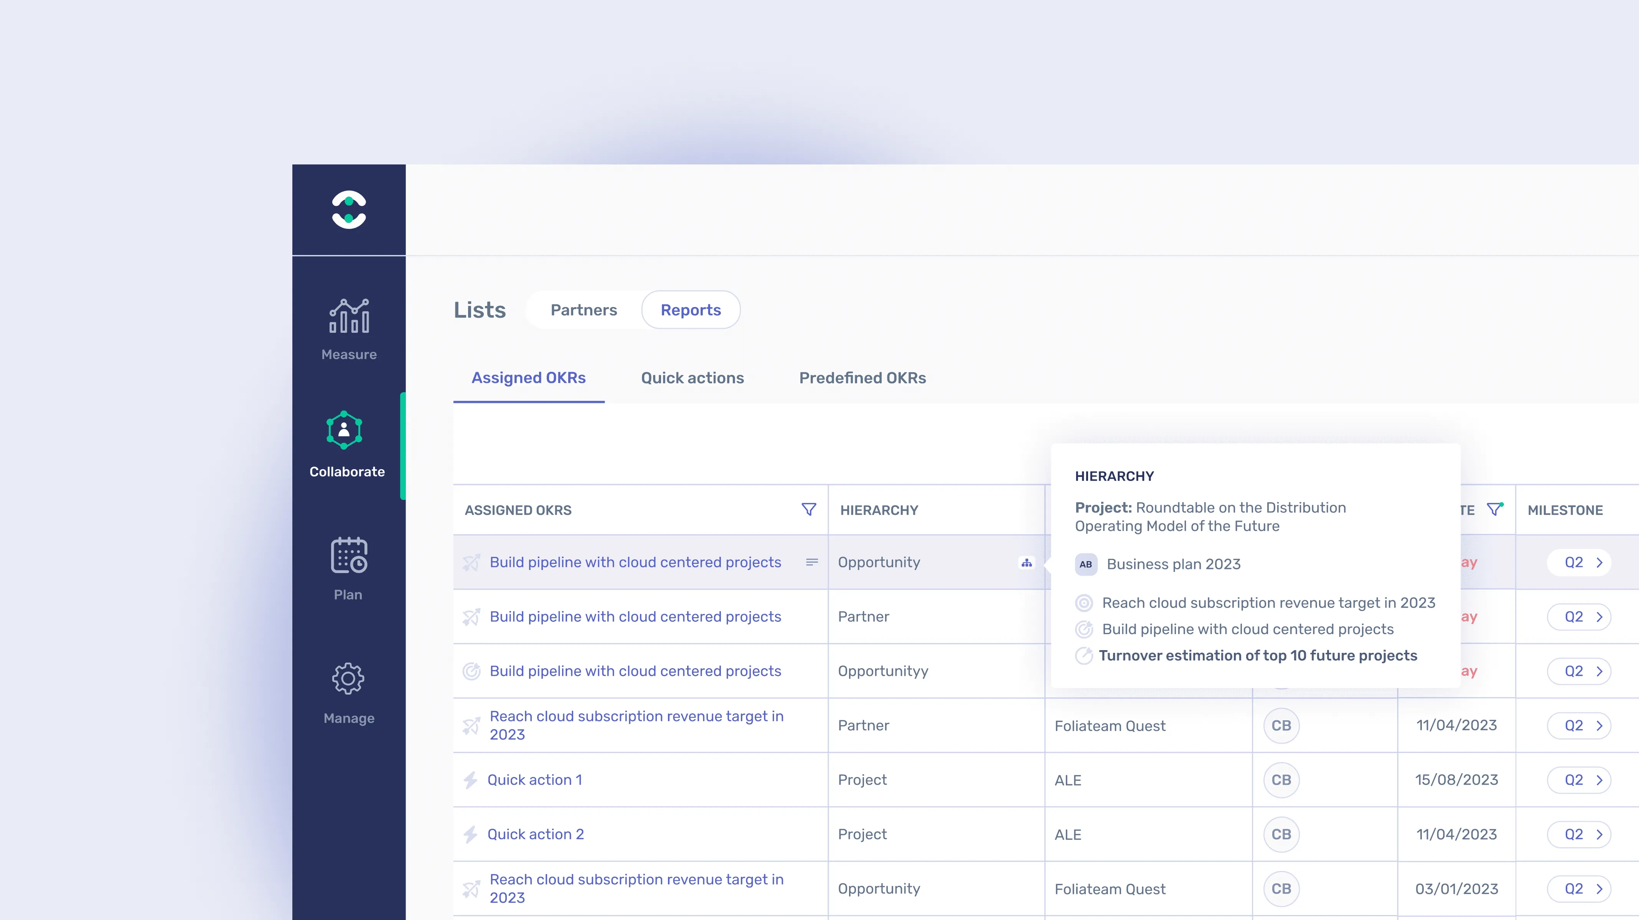Switch to the Partners toggle
This screenshot has height=920, width=1639.
(x=584, y=310)
